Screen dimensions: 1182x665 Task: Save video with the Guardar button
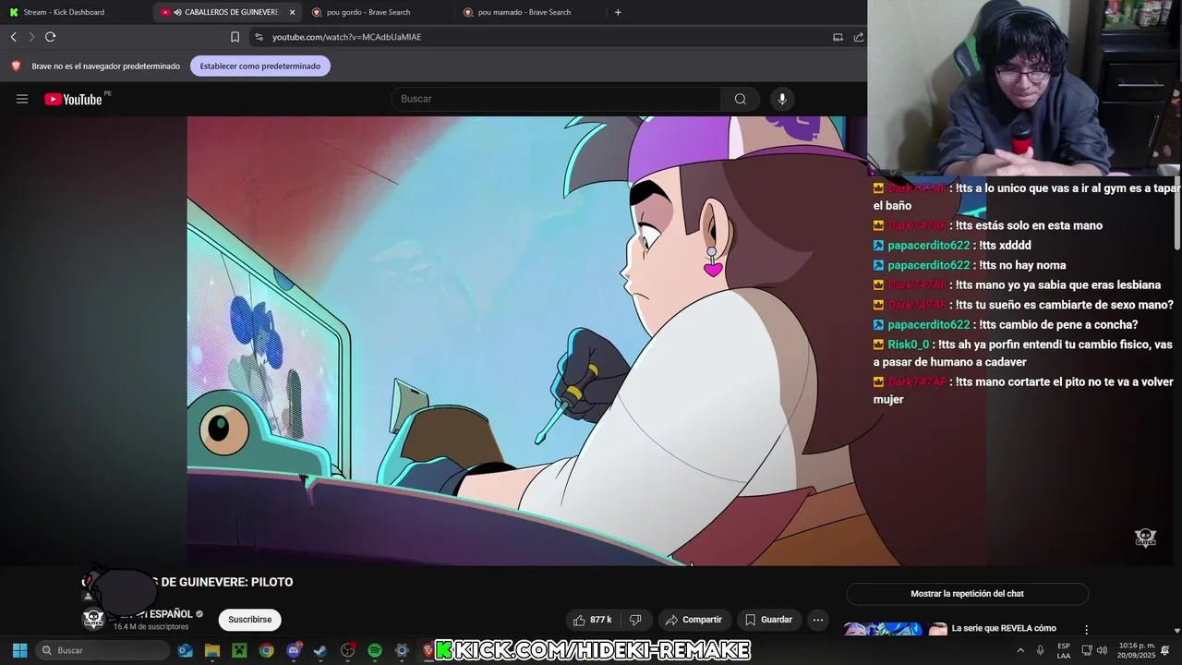click(768, 620)
